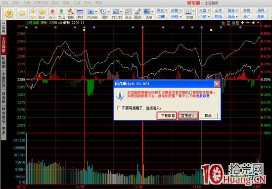The image size is (272, 189).
Task: Click the 下载数据 button
Action: click(167, 116)
